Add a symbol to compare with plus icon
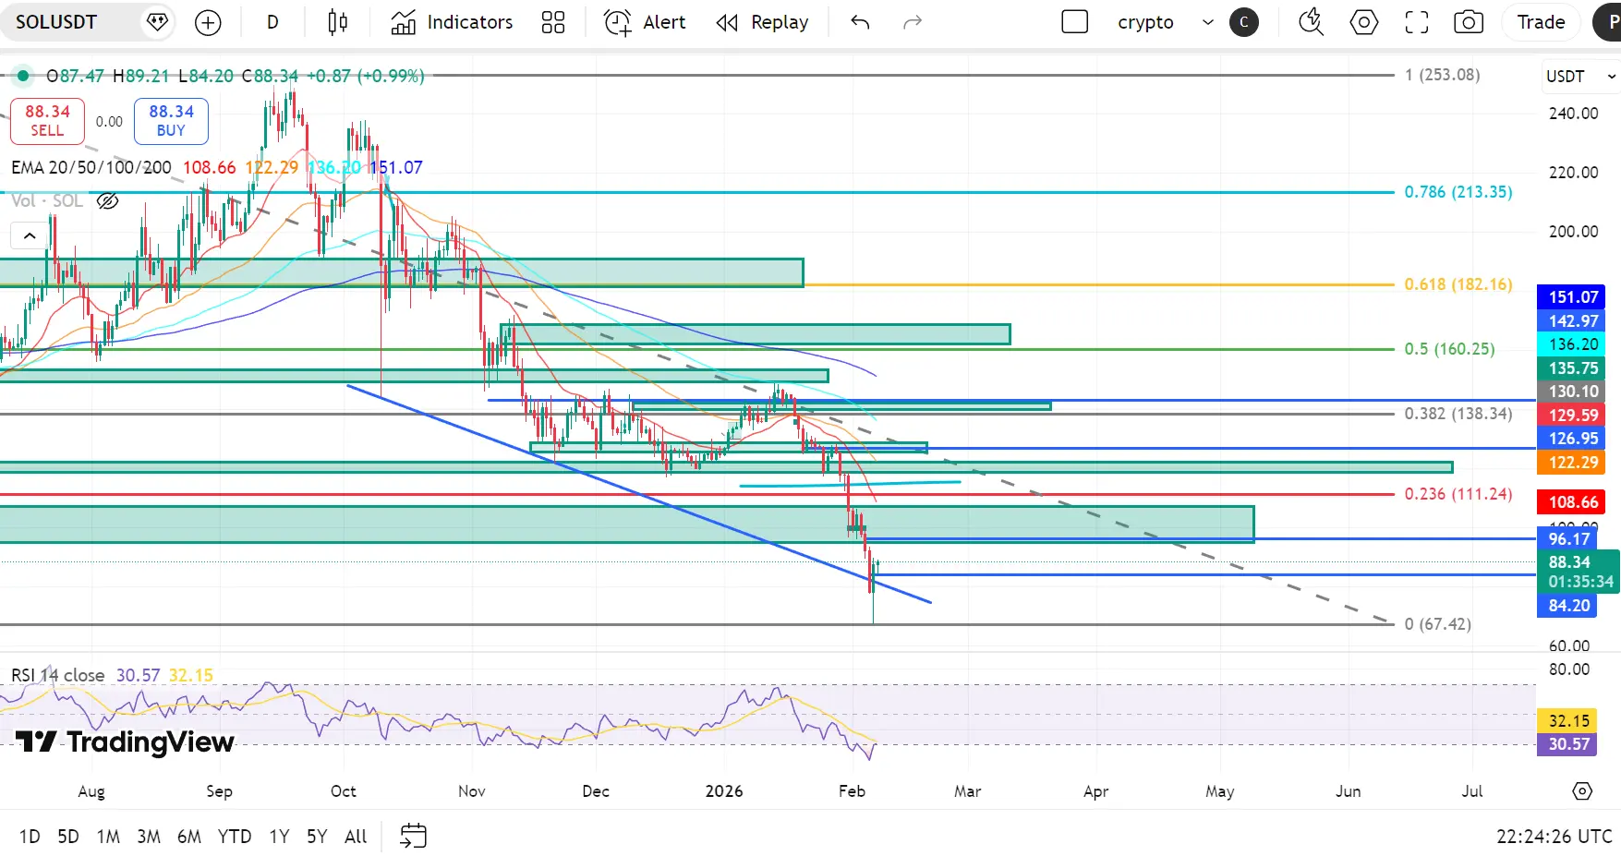 (209, 22)
